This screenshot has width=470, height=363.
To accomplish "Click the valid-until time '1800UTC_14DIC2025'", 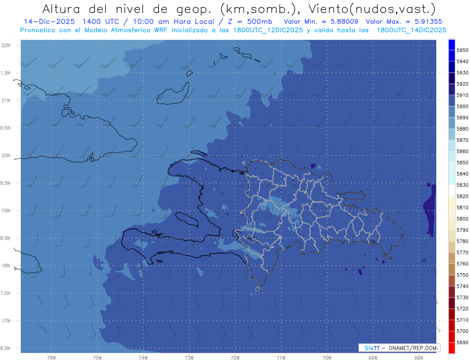I will [411, 30].
